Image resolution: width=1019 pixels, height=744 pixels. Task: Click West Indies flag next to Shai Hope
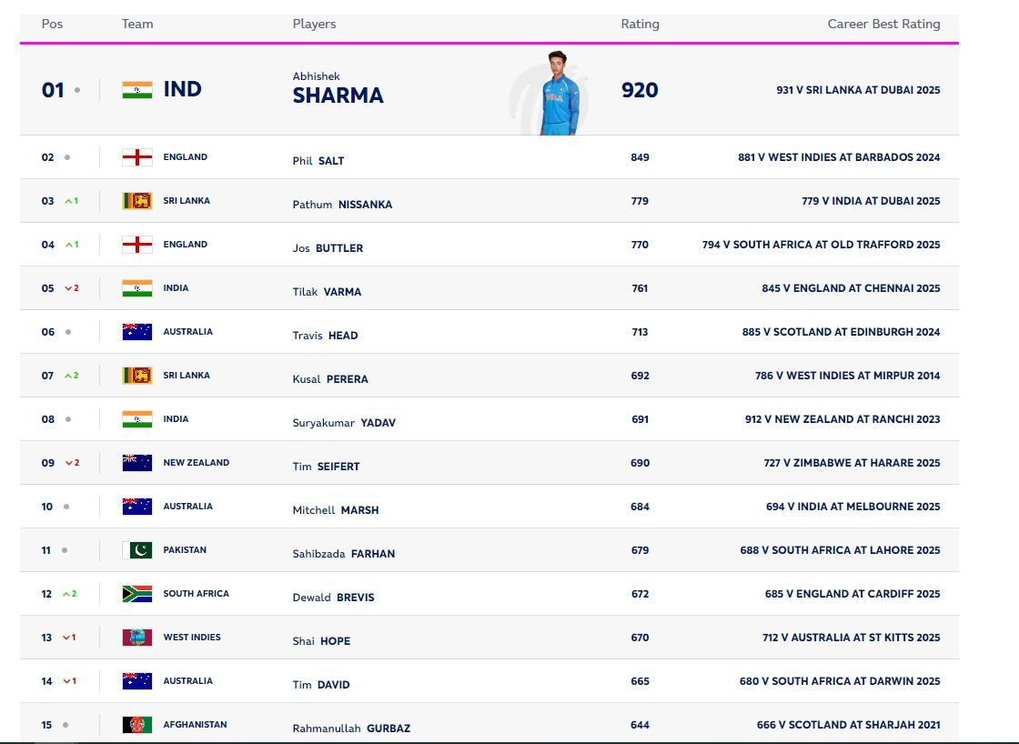coord(137,638)
